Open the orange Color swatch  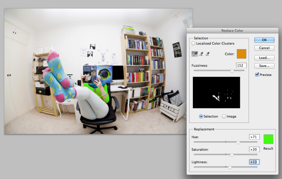pos(241,54)
